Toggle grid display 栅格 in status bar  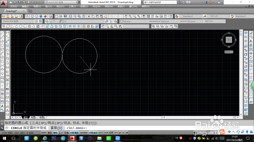point(55,133)
